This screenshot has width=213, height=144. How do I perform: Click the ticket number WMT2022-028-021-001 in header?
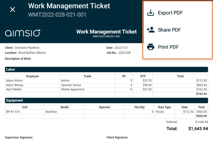(x=57, y=15)
